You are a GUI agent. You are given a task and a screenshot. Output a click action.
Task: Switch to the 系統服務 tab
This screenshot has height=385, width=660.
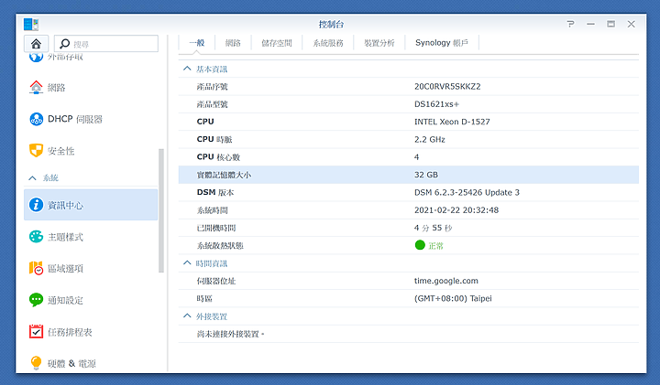pos(328,43)
